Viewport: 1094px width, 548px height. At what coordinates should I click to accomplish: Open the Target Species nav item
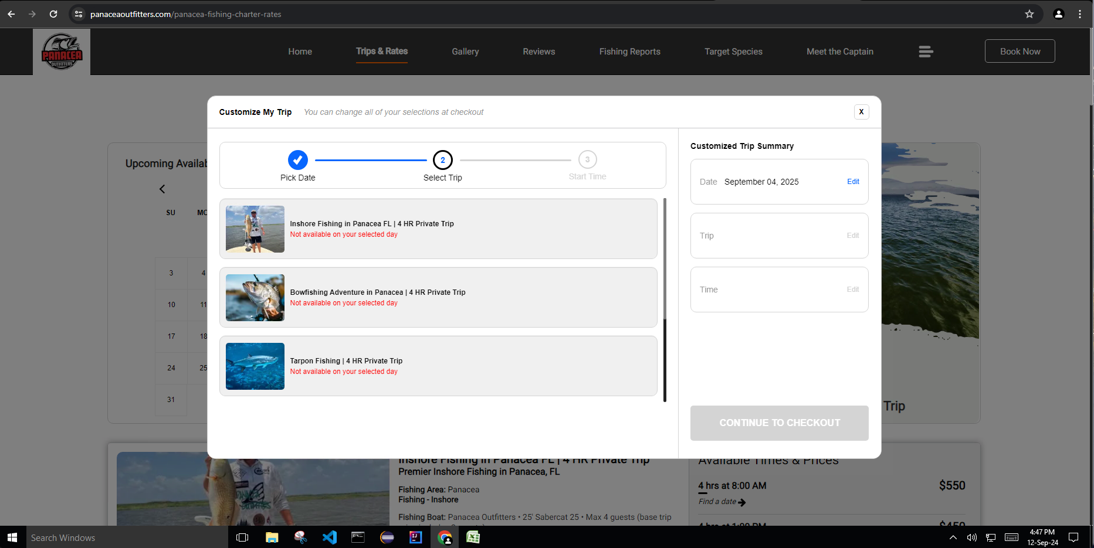click(733, 52)
